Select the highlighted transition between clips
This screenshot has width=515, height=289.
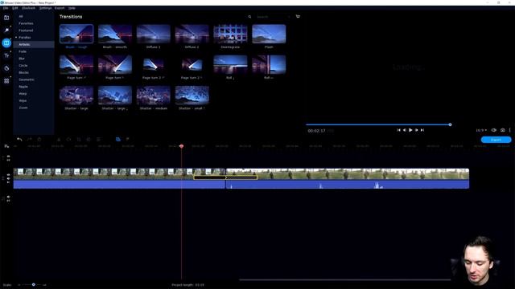pos(225,177)
